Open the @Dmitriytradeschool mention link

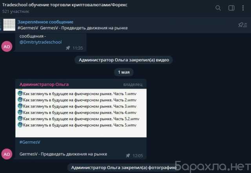[x=40, y=42]
